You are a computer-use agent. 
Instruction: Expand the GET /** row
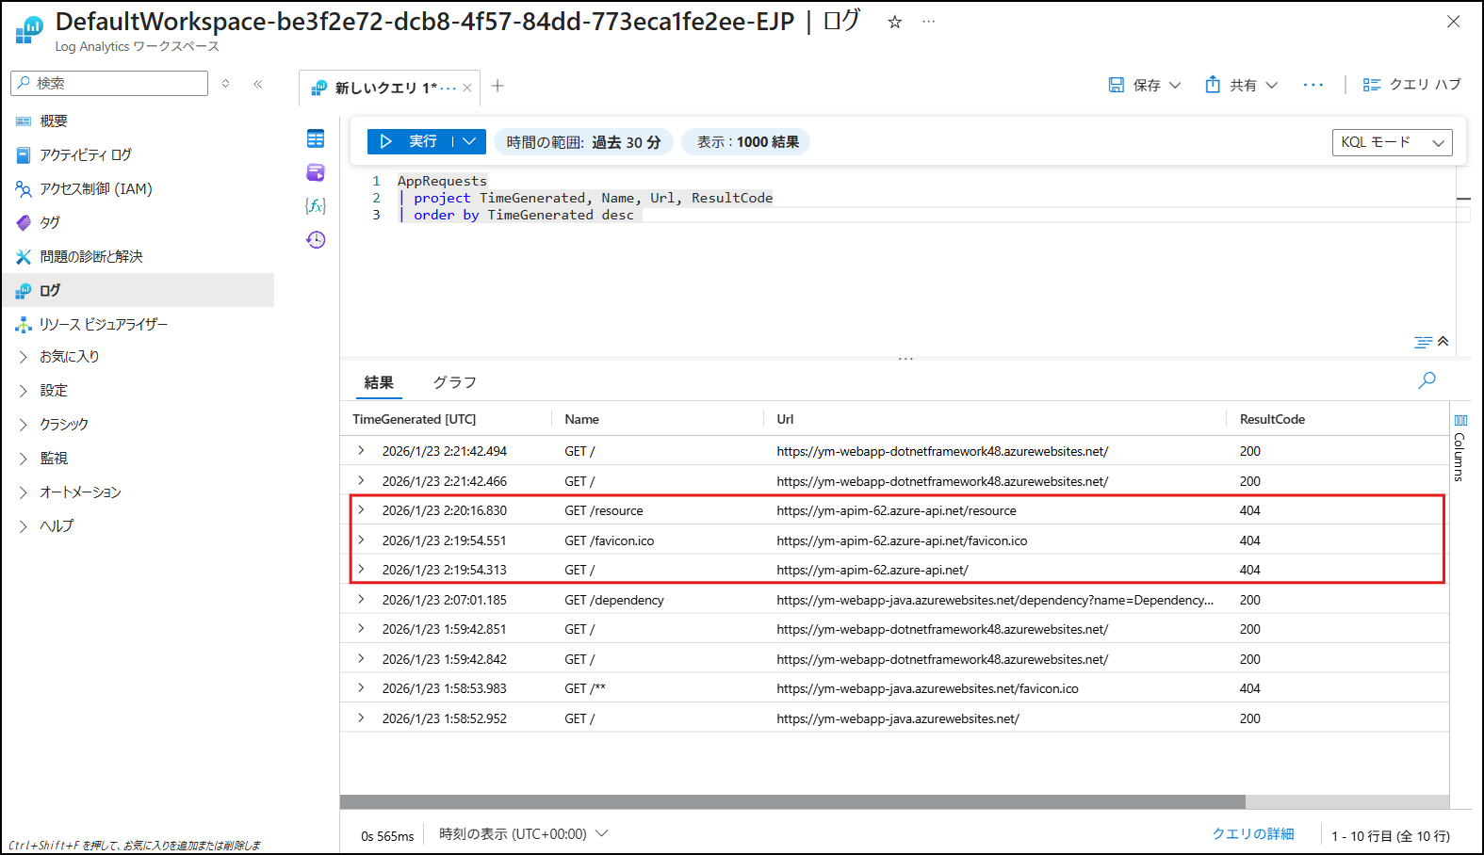pos(361,688)
